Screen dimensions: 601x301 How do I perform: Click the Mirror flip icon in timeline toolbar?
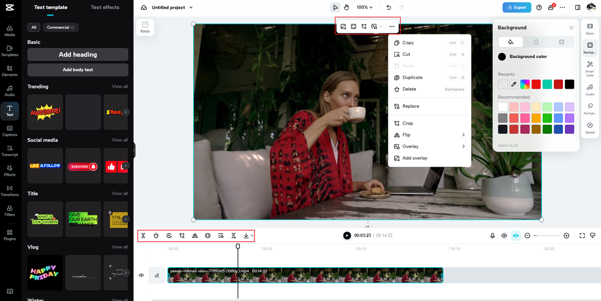coord(195,236)
